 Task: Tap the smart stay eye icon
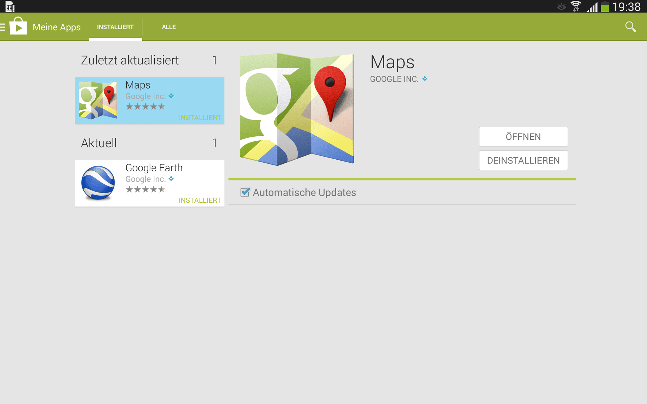(561, 7)
